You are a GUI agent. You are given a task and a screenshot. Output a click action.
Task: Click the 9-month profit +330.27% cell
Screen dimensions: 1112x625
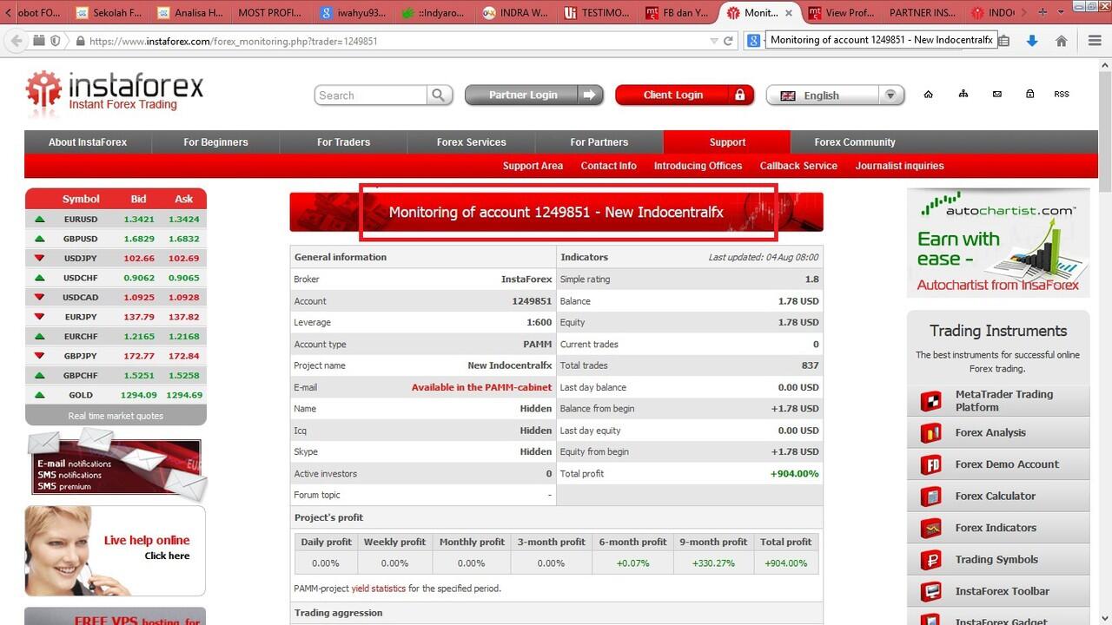click(713, 563)
